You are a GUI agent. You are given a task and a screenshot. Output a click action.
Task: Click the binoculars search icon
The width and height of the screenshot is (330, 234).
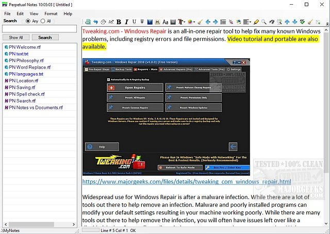[x=272, y=22]
